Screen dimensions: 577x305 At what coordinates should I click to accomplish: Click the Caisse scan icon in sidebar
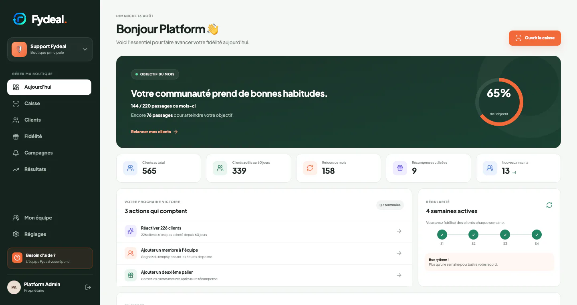click(16, 104)
